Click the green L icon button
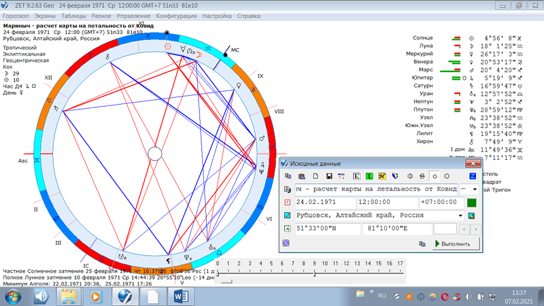Screen dimensions: 544x306 tap(371, 176)
